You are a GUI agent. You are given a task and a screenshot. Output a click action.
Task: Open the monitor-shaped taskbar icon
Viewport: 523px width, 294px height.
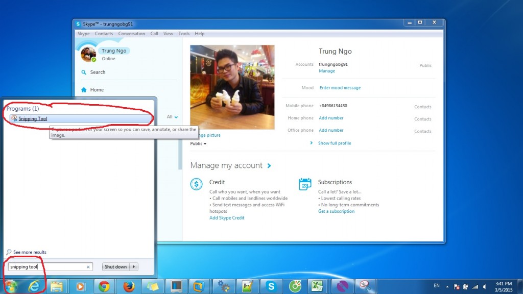[176, 286]
